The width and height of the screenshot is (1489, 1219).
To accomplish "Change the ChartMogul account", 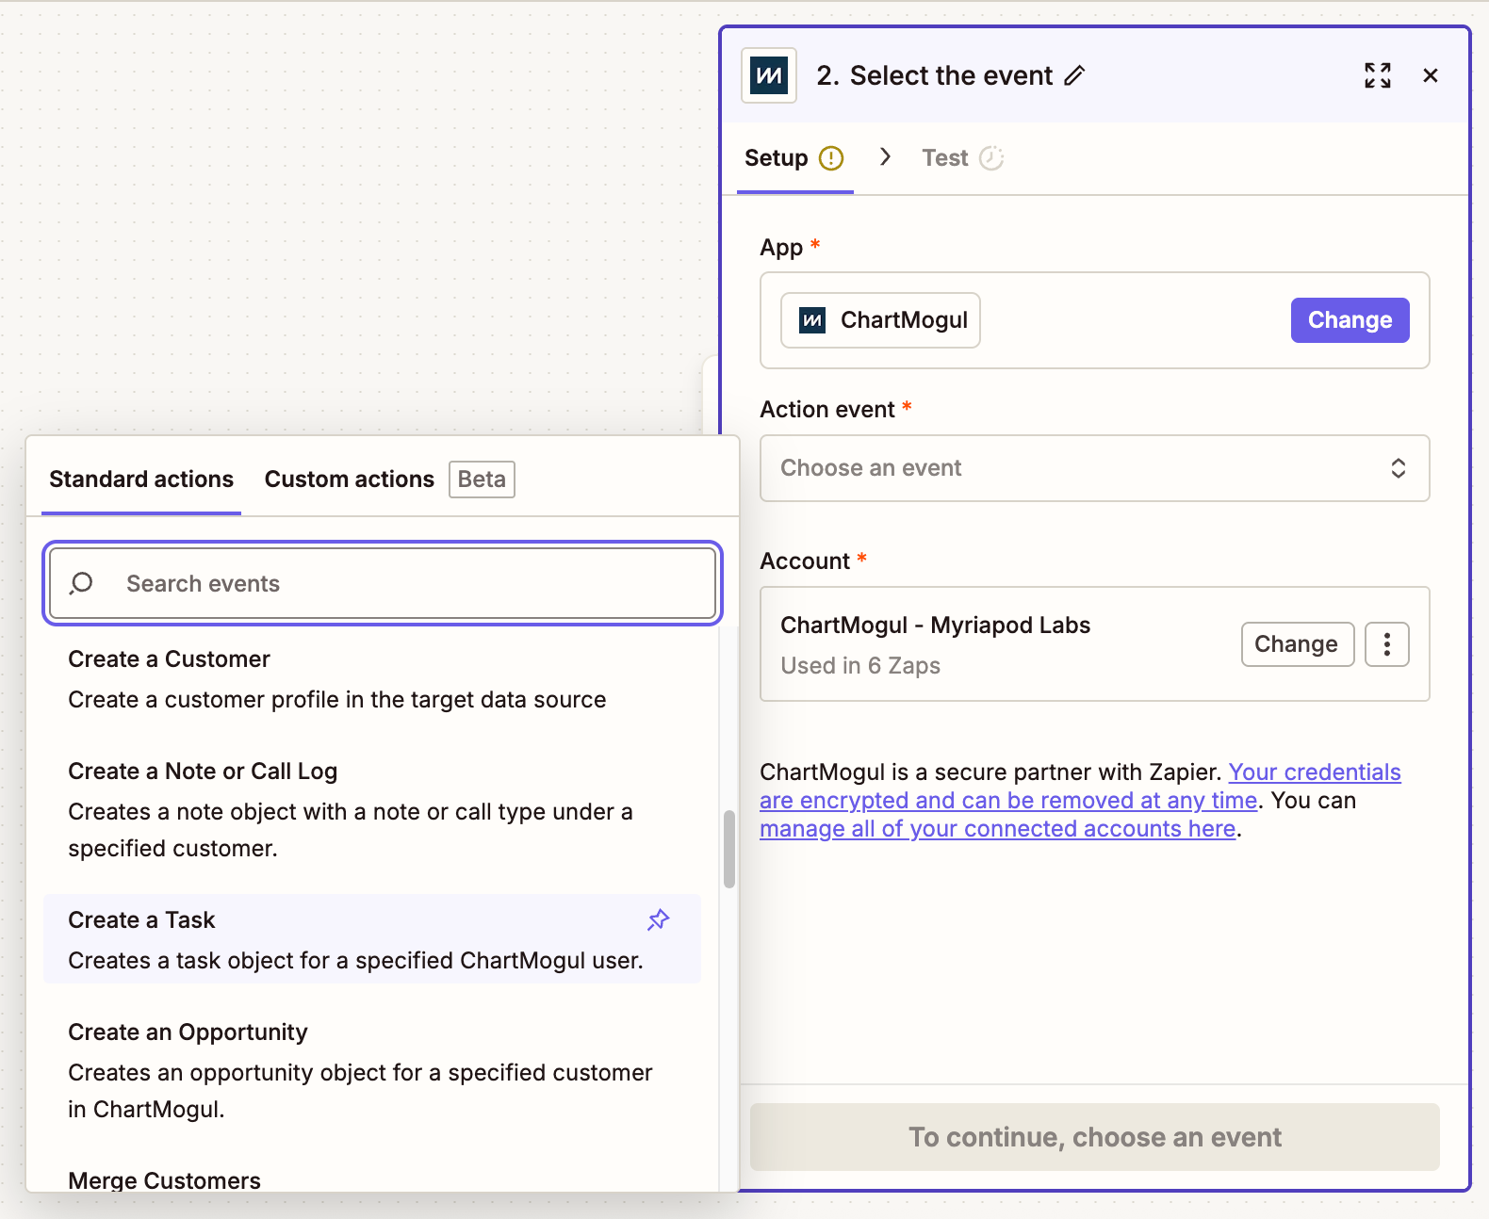I will click(1297, 644).
